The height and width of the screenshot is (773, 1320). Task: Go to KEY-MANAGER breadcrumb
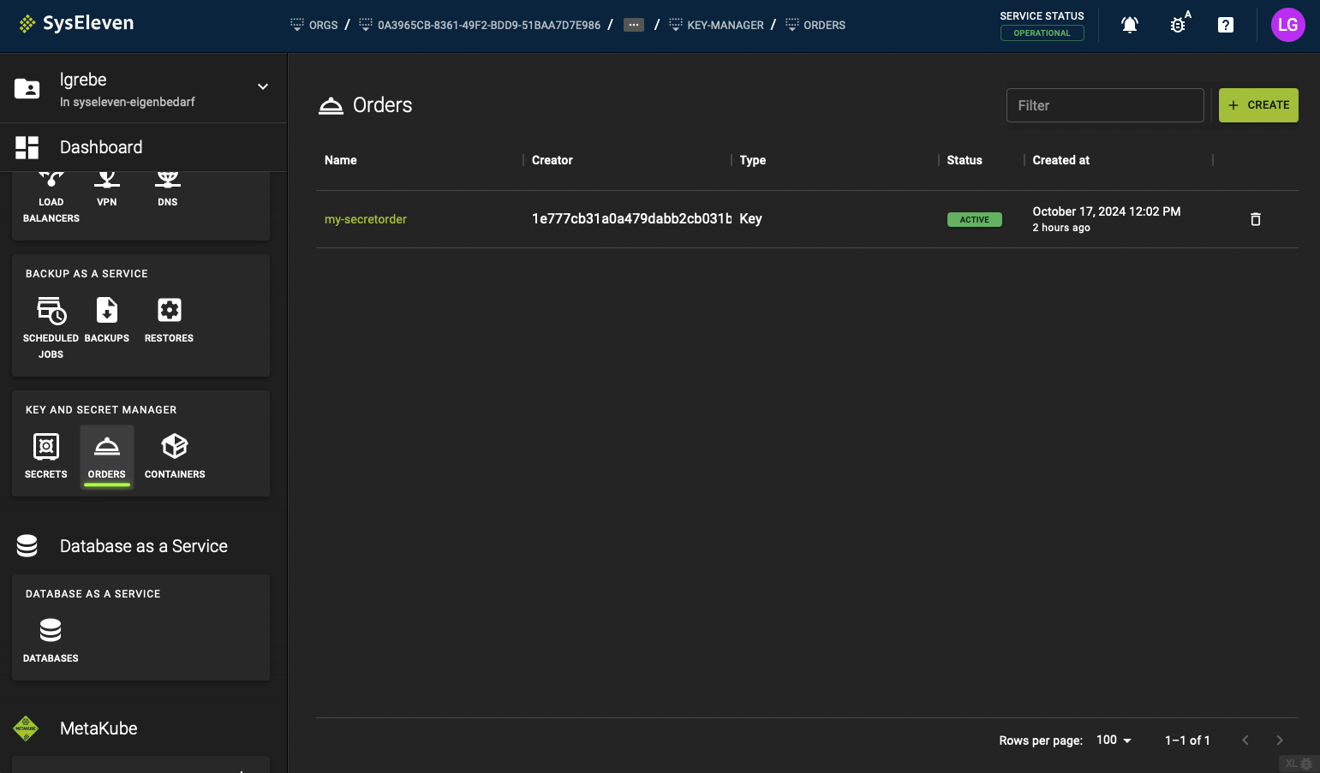(x=716, y=25)
